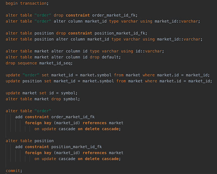217x174 pixels.
Task: Click 'transaction' in the first line
Action: click(33, 3)
